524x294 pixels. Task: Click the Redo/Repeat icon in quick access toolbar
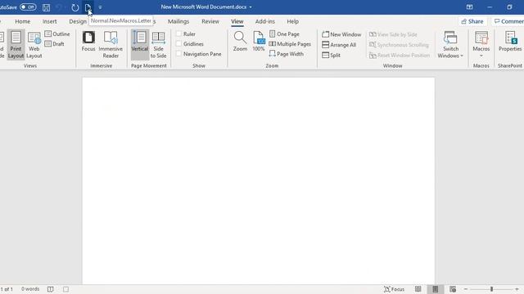click(x=75, y=7)
